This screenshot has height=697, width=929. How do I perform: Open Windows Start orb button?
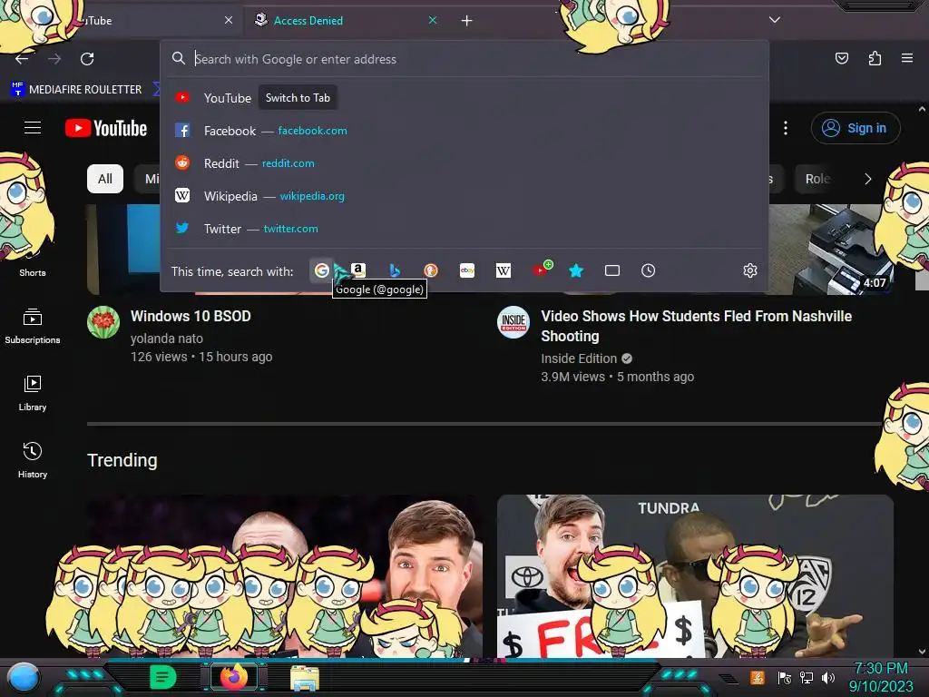click(24, 677)
